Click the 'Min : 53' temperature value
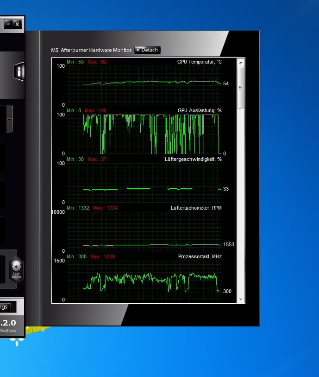319x377 pixels. pyautogui.click(x=75, y=62)
